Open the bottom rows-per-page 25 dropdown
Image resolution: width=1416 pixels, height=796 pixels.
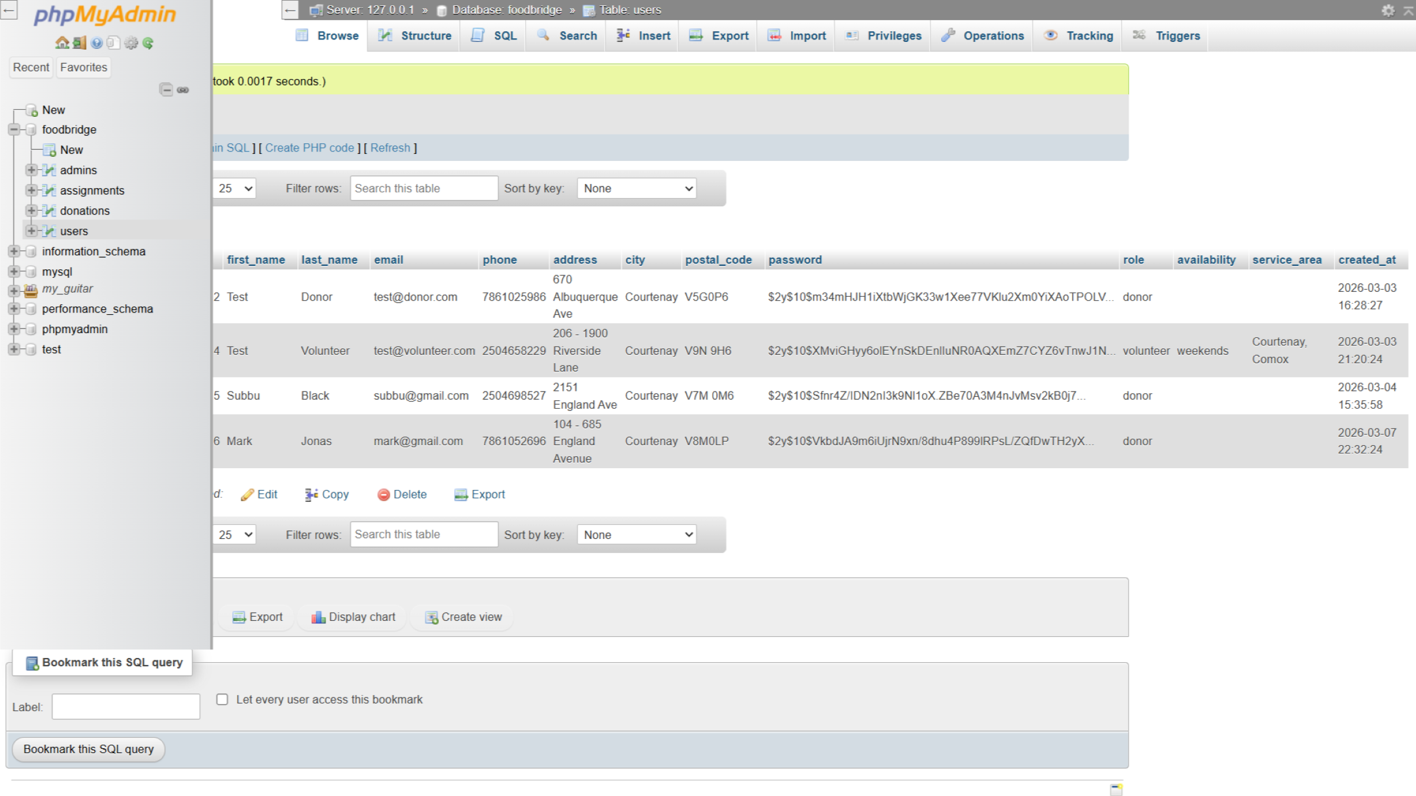click(235, 535)
